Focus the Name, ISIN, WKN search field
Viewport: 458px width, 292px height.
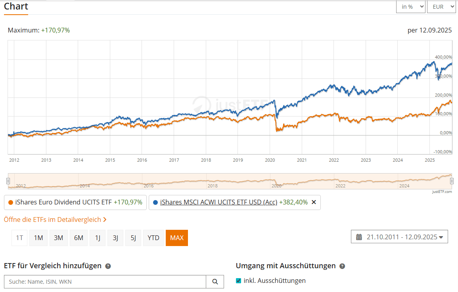[x=105, y=282]
